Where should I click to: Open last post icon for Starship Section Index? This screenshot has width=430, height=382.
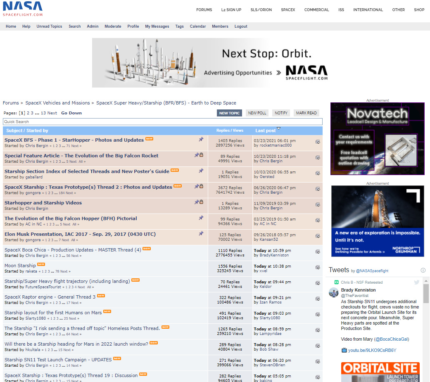[318, 173]
